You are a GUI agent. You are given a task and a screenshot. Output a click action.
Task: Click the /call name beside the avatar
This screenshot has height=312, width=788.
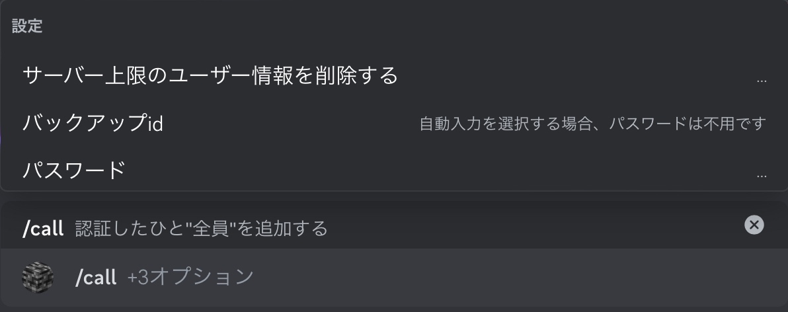96,277
